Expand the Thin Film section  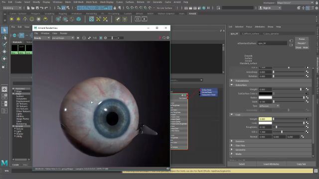coord(231,146)
